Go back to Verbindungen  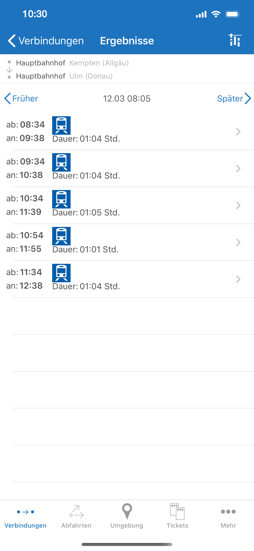click(46, 41)
